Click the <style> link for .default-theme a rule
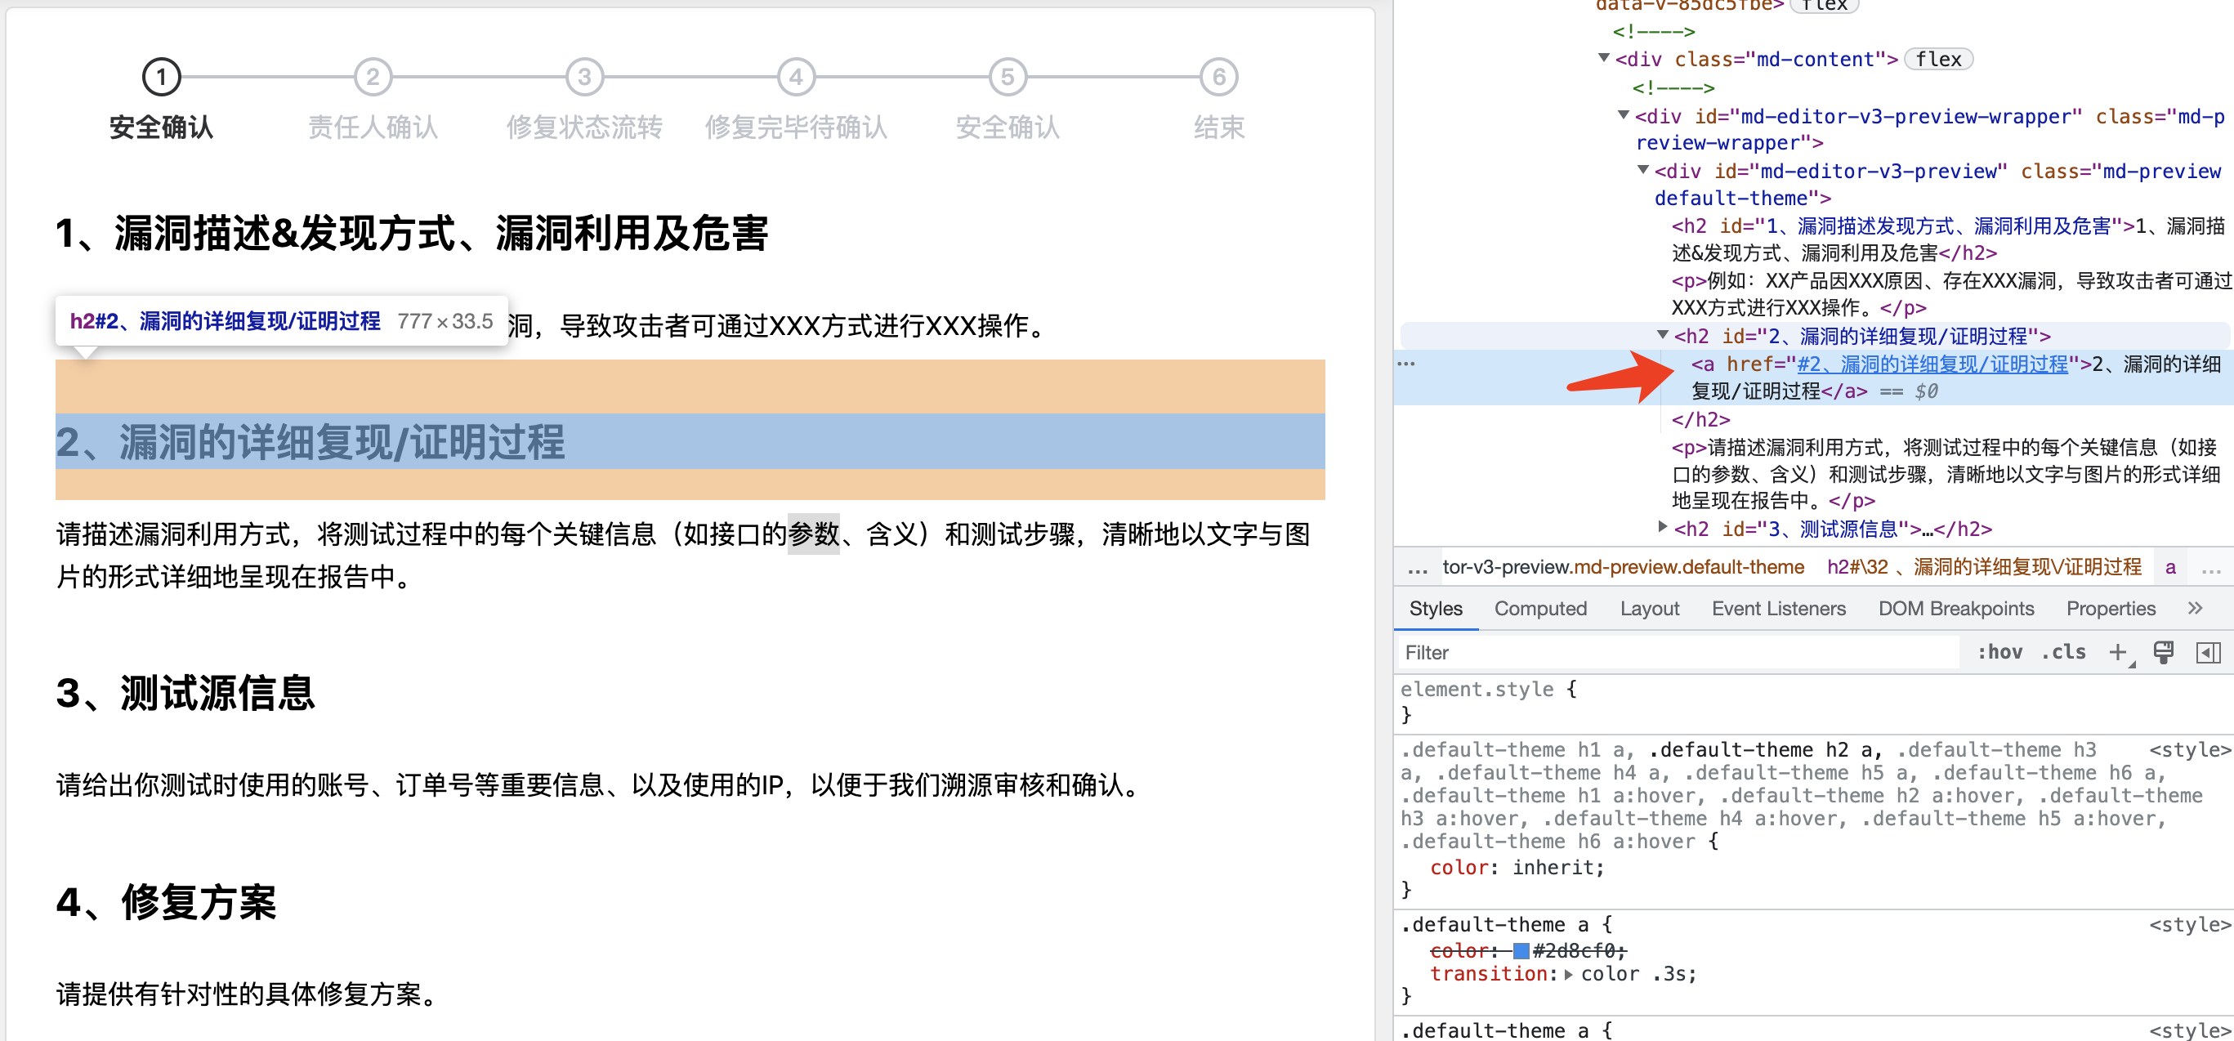 tap(2190, 926)
